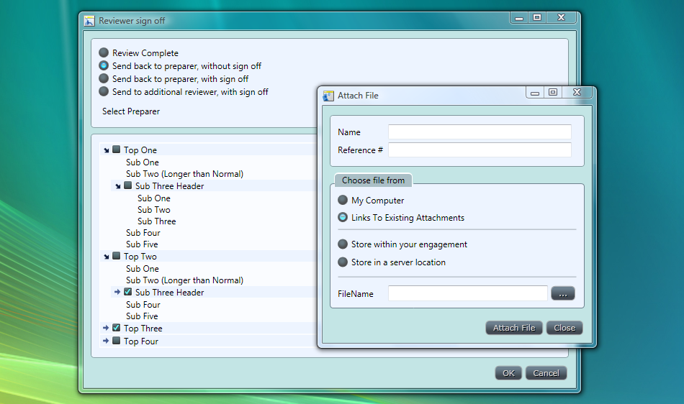
Task: Collapse the Top One tree node
Action: 107,150
